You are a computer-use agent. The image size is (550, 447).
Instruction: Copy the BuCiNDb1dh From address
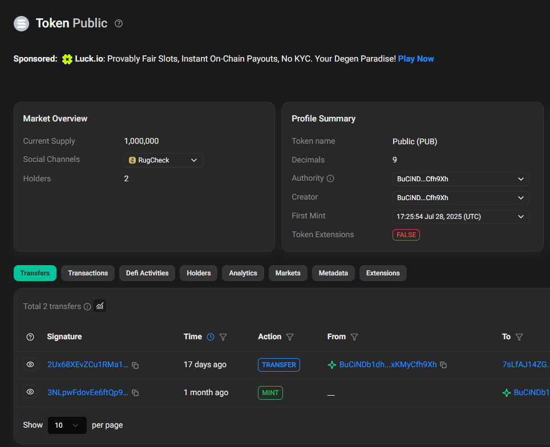click(x=443, y=365)
